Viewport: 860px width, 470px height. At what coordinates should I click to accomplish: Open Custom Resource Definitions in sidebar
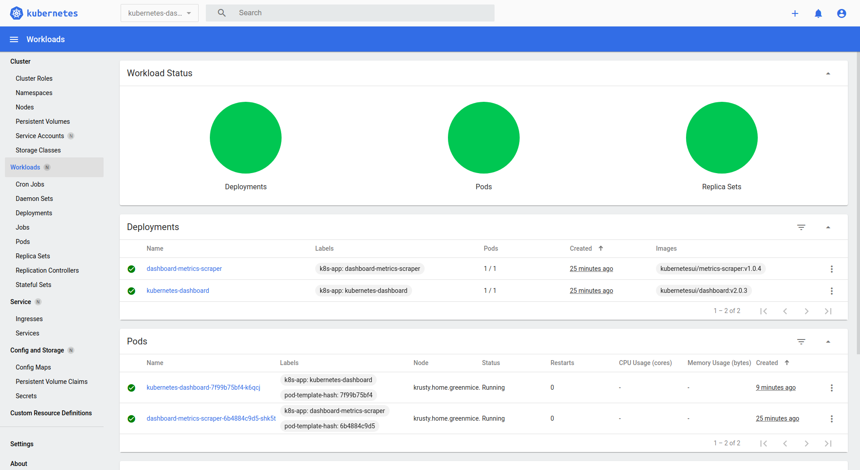51,413
